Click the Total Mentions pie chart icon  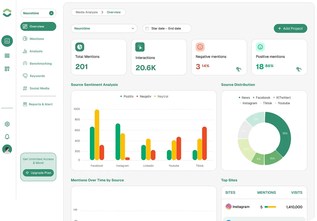[x=80, y=47]
